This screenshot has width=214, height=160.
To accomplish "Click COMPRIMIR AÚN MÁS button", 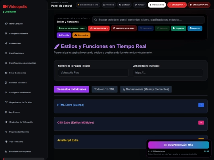I will [179, 145].
